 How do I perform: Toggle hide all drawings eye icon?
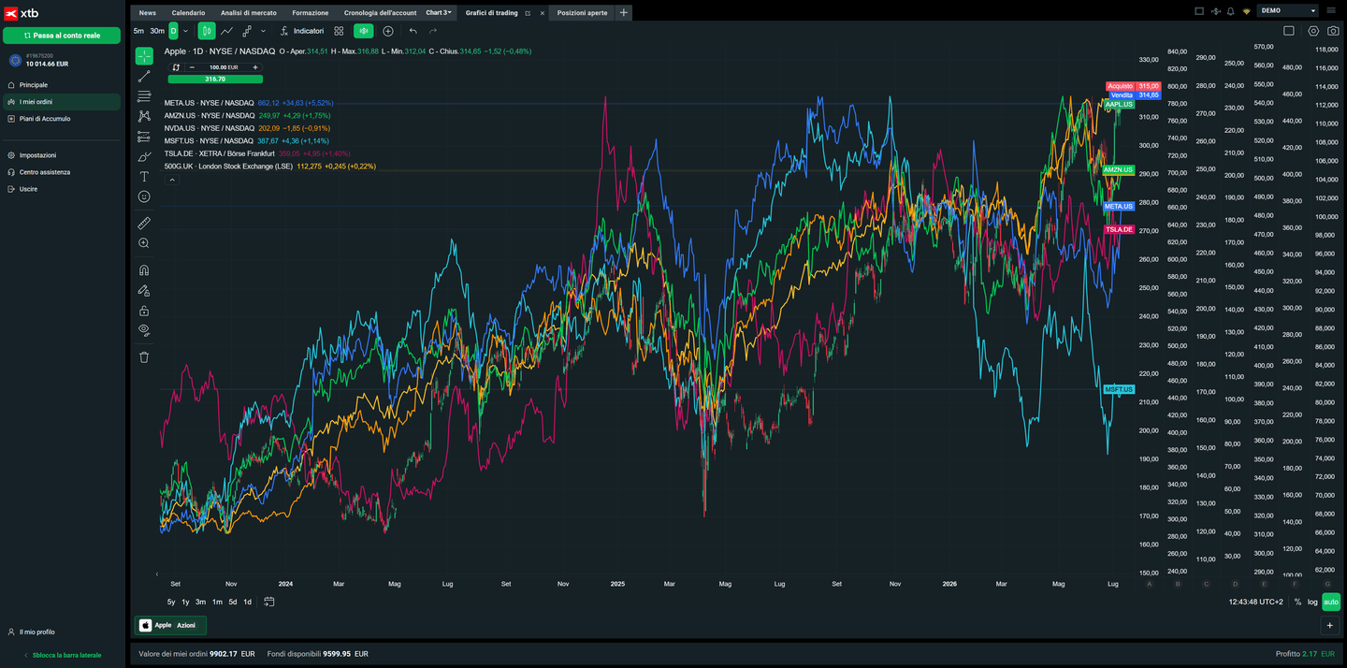144,329
